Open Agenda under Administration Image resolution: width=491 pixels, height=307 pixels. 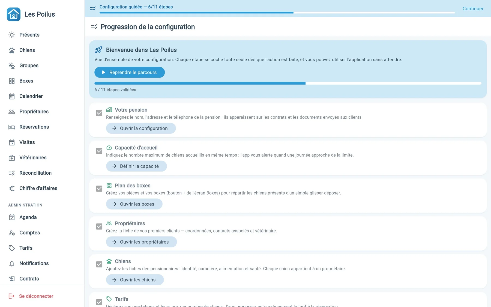tap(42, 217)
